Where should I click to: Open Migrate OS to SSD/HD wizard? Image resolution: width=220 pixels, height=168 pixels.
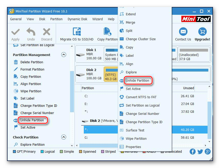pyautogui.click(x=77, y=32)
